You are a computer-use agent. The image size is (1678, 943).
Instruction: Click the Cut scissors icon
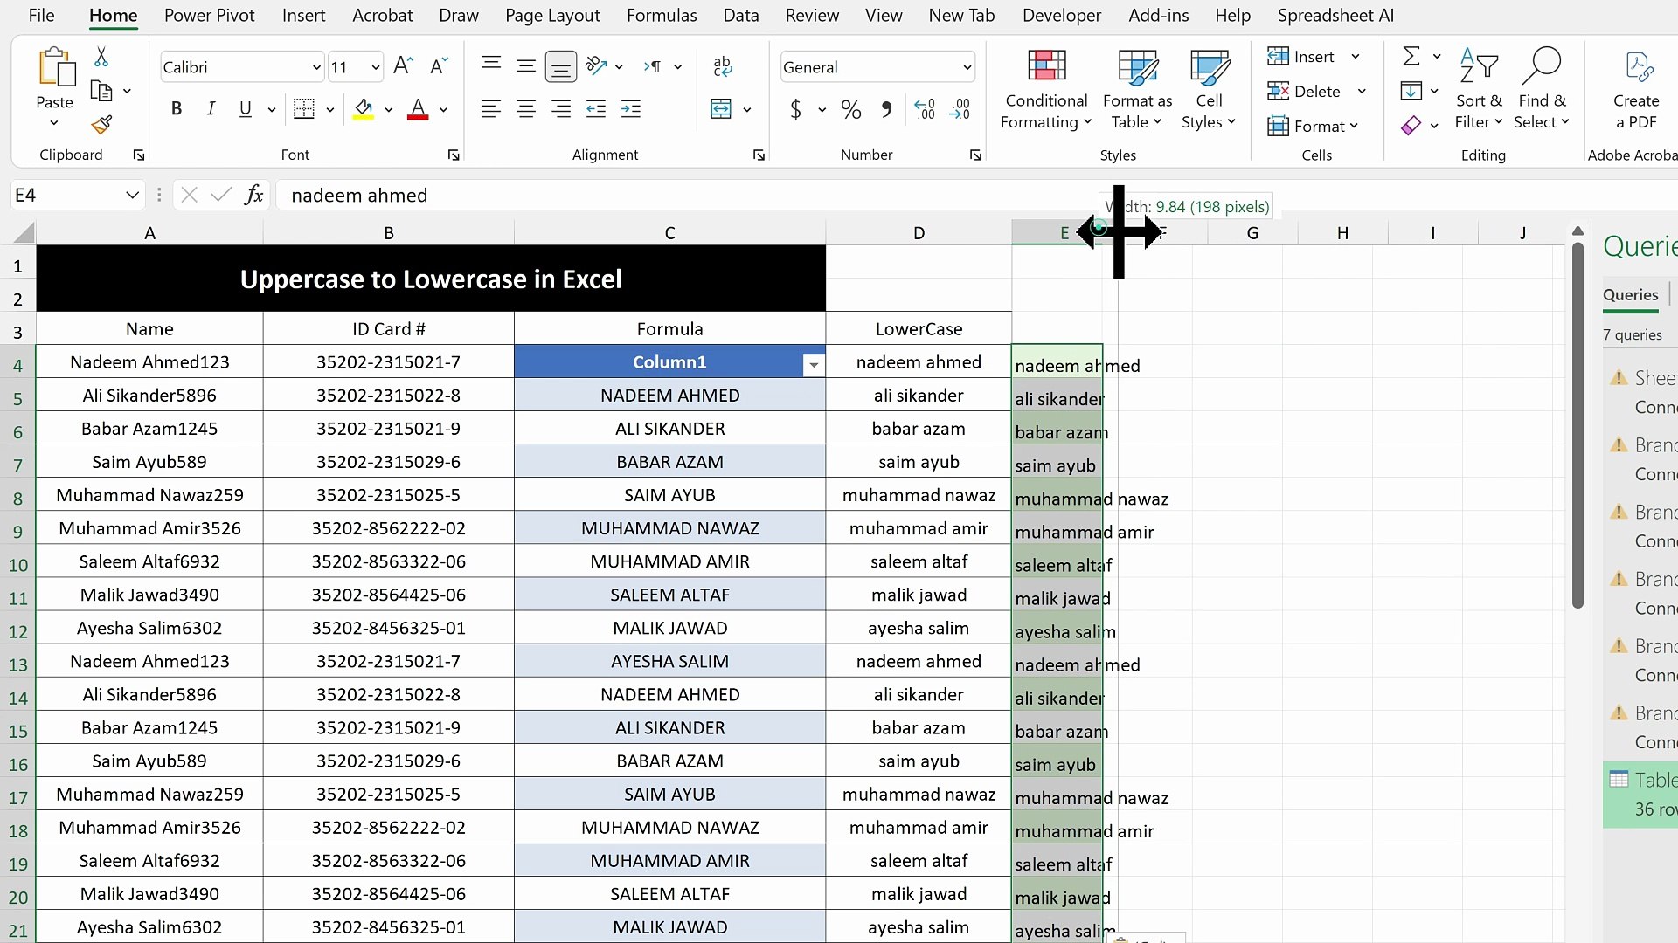coord(101,58)
